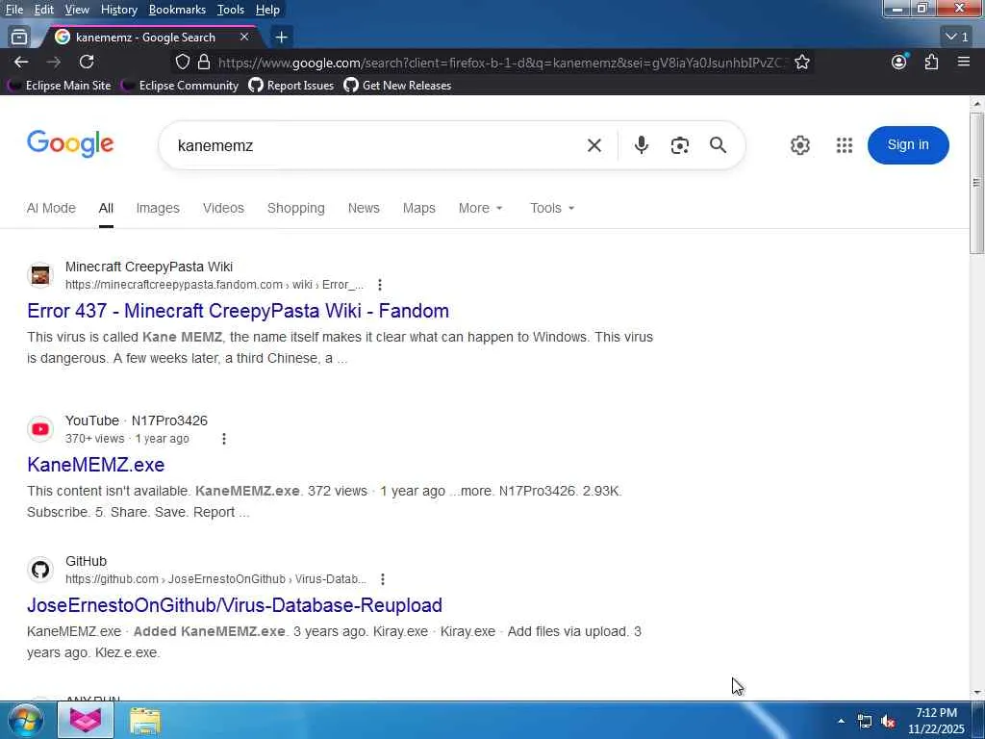Open Windows Explorer from taskbar
985x739 pixels.
[145, 721]
